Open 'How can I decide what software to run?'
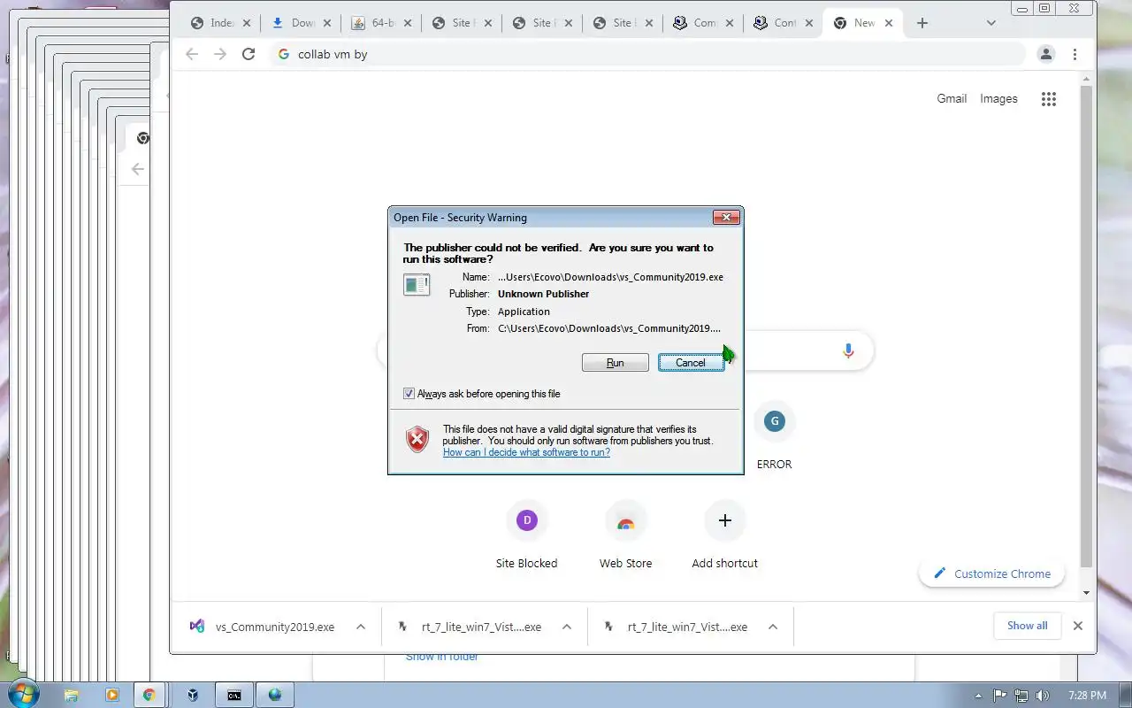Screen dimensions: 1132x708 coord(526,452)
